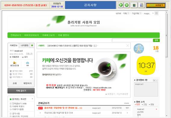Click member magicact in 멤버 소식 list

(x=141, y=109)
